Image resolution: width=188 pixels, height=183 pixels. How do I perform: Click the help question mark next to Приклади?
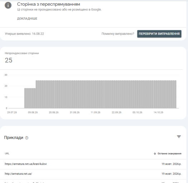tap(26, 138)
